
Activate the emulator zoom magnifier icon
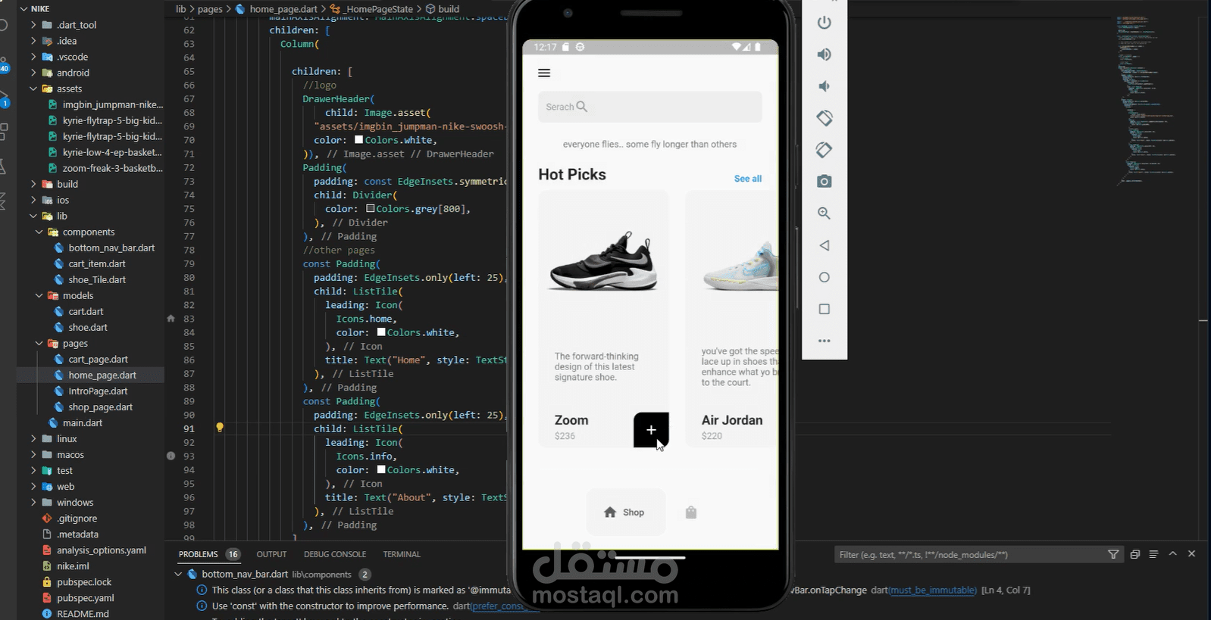(x=824, y=213)
